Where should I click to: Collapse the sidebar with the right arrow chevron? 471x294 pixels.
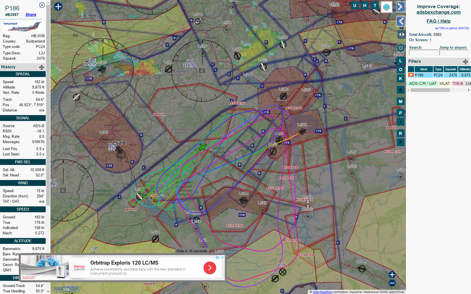point(400,6)
